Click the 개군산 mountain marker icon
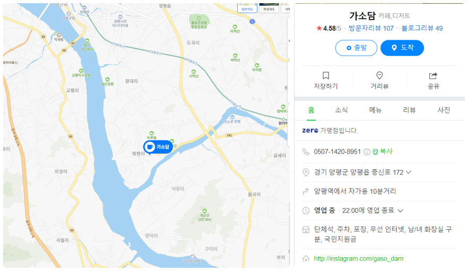The height and width of the screenshot is (271, 468). pos(204,211)
